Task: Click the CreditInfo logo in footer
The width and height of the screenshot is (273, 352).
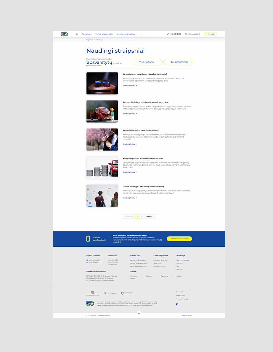Action: 110,293
